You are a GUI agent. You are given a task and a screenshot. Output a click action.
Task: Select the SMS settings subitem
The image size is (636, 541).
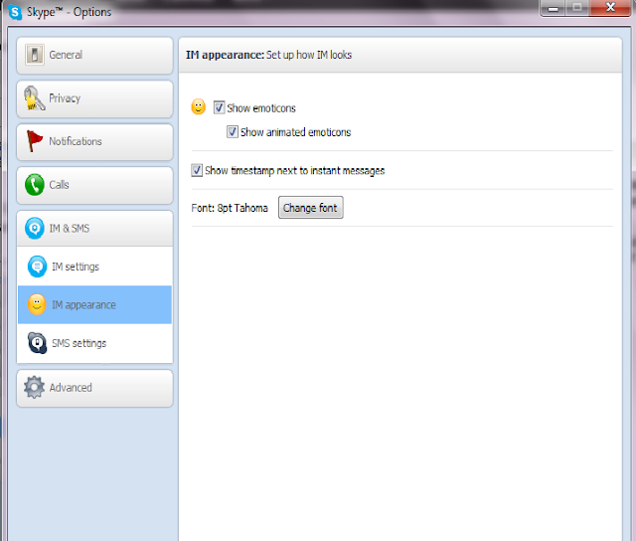click(x=94, y=343)
